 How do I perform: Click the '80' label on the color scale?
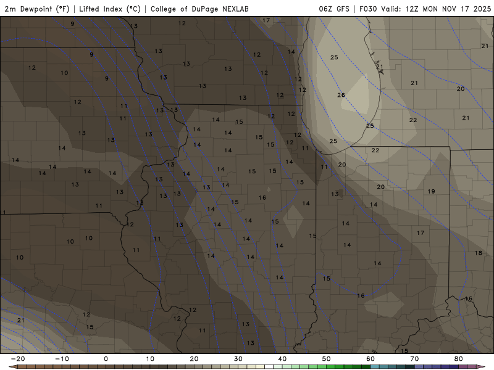tap(459, 359)
